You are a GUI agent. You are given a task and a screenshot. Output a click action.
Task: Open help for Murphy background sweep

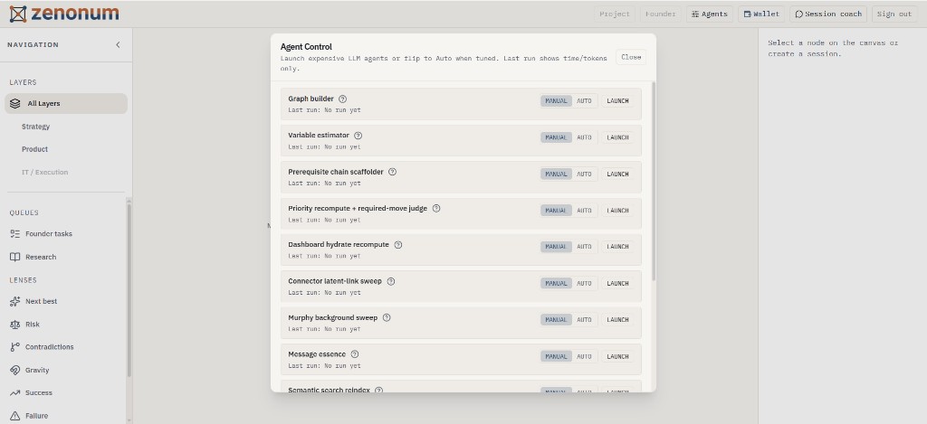pos(387,317)
